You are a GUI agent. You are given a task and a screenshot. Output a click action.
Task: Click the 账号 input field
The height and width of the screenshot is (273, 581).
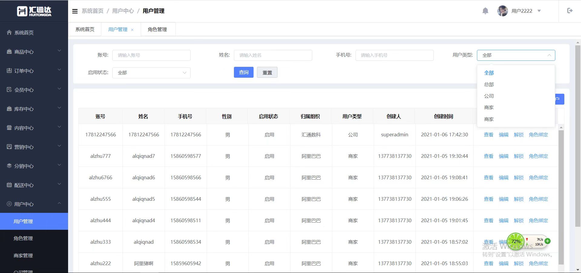(151, 55)
